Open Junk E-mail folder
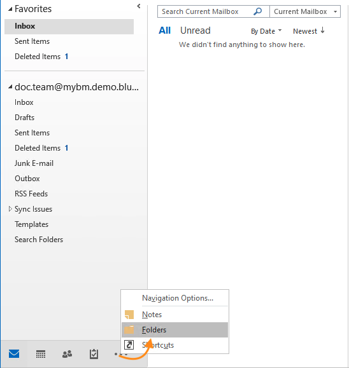This screenshot has height=368, width=349. point(34,163)
